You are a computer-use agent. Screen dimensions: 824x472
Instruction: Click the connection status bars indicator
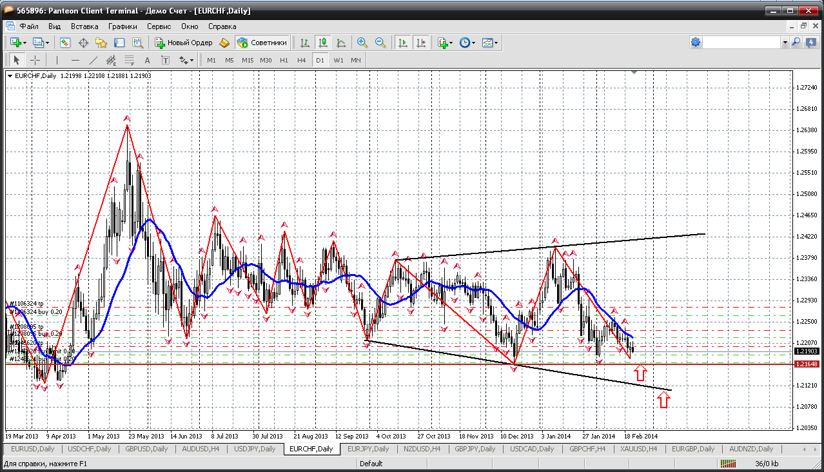click(x=729, y=464)
